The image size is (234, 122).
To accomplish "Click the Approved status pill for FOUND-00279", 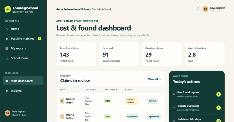I will click(x=132, y=117).
